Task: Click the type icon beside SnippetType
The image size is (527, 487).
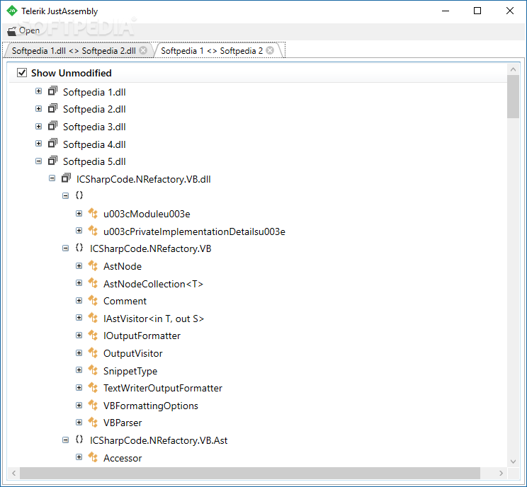Action: 93,370
